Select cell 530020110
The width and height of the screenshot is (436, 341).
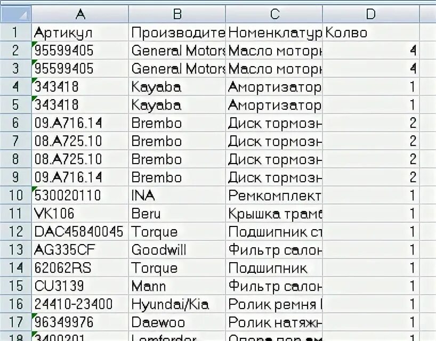(80, 195)
